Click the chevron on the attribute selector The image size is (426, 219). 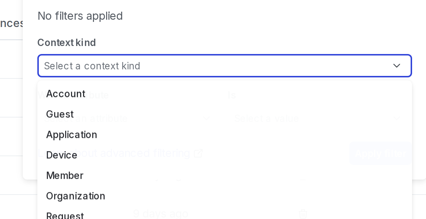(x=207, y=119)
